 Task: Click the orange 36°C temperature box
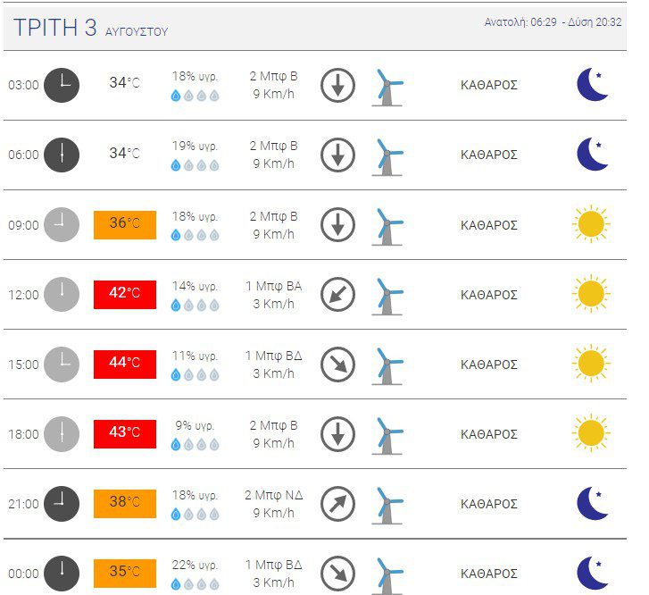(125, 225)
